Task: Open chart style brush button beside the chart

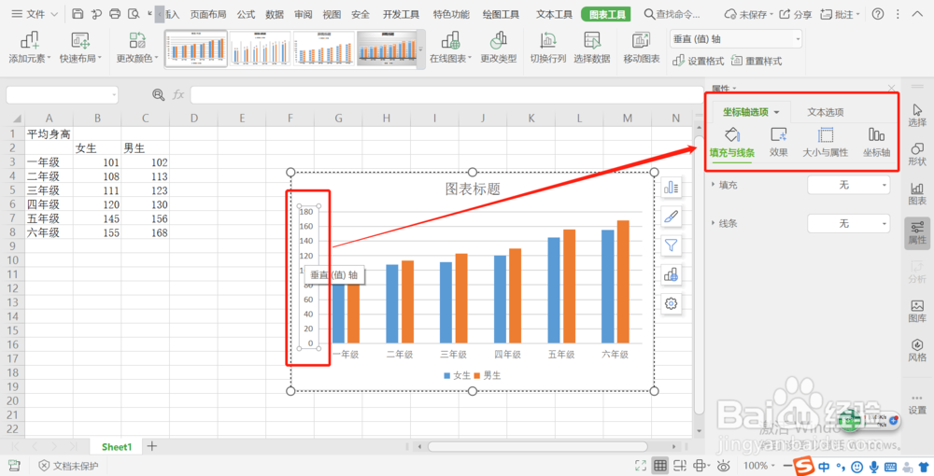Action: (672, 217)
